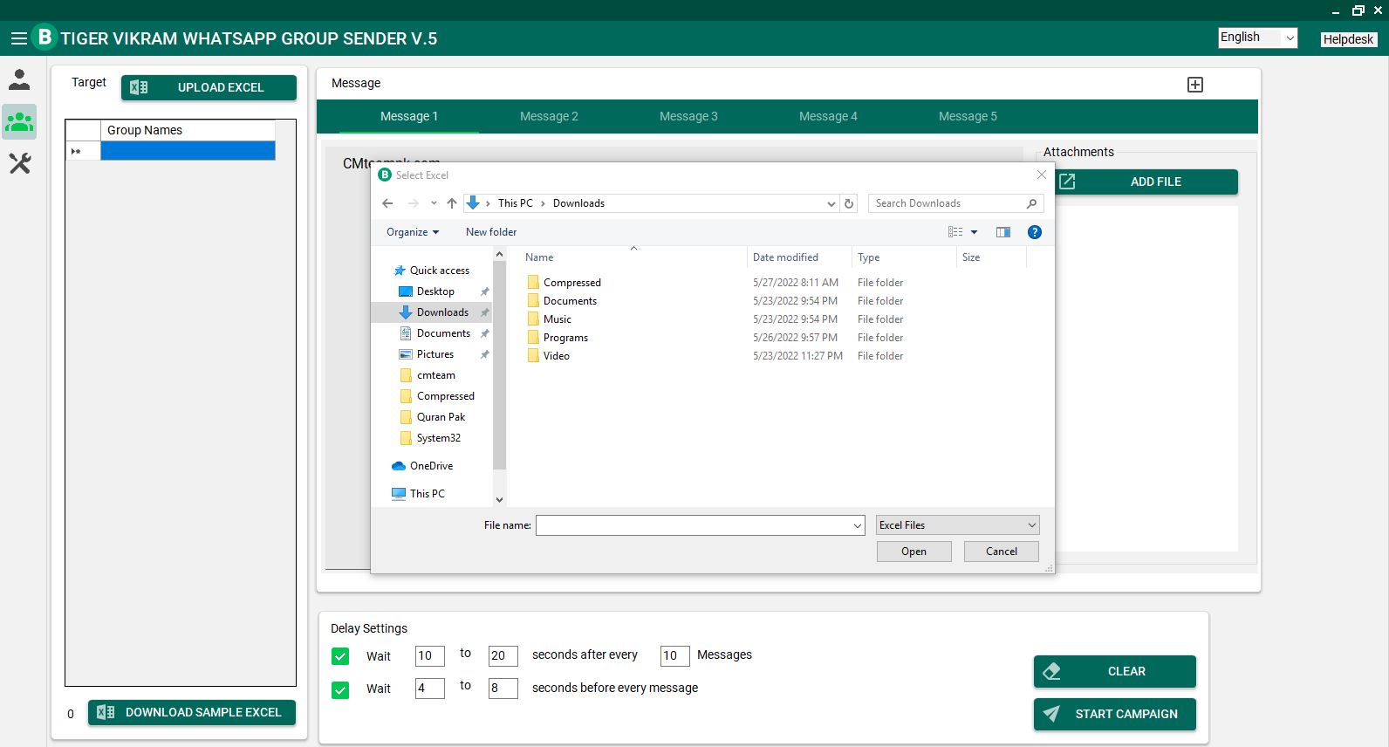Open the file dialog help icon
The width and height of the screenshot is (1389, 747).
1035,232
